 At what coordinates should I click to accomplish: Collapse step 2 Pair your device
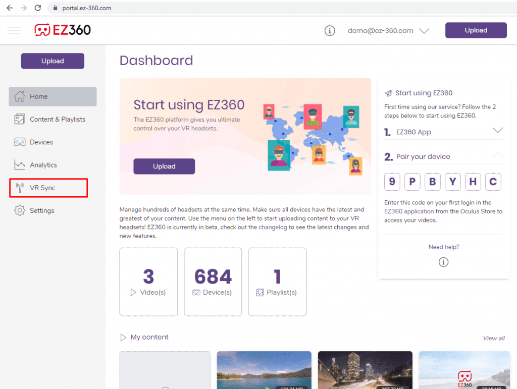click(x=443, y=156)
